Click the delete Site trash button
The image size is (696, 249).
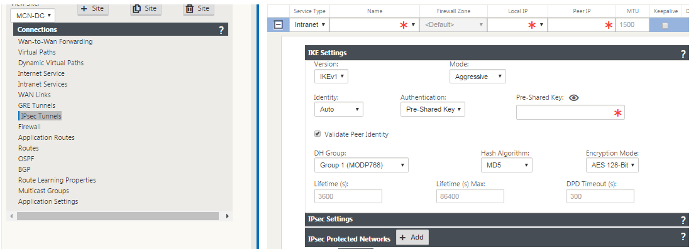tap(199, 8)
